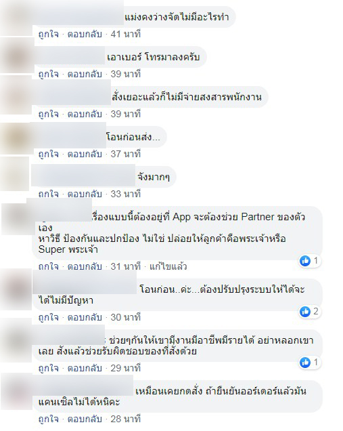Click the 31 นาที timestamp
Viewport: 343px width, 431px height.
126,266
